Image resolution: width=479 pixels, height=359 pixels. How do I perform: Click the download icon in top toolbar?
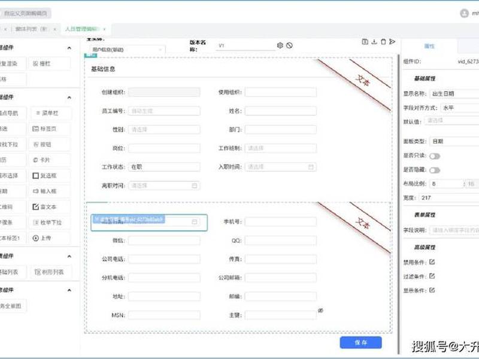[x=374, y=41]
